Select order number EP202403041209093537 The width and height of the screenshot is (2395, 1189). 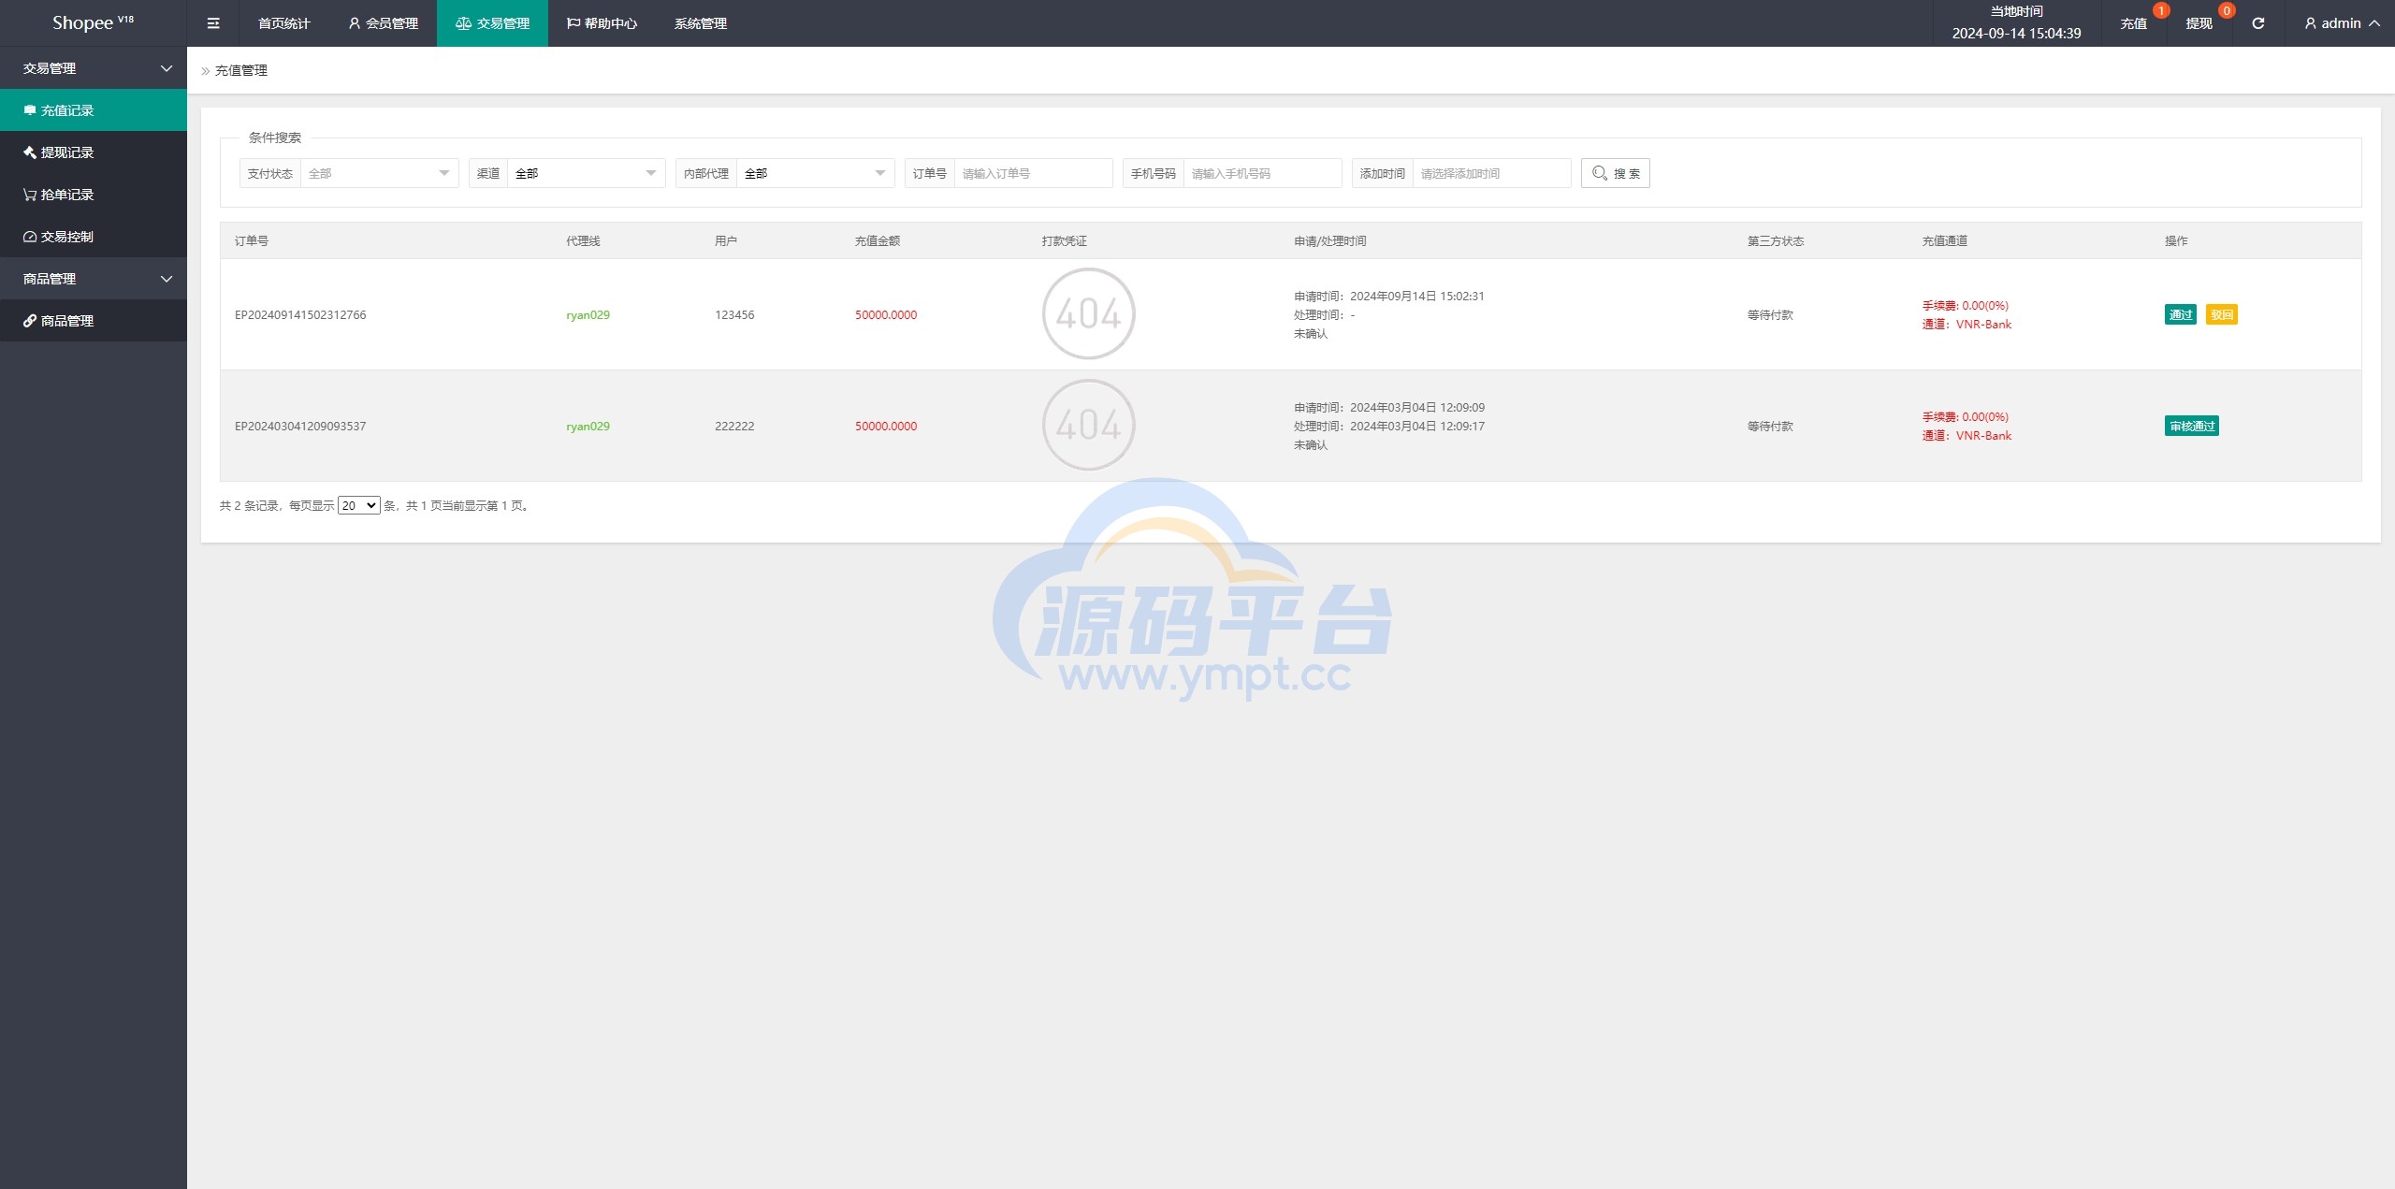[x=300, y=427]
